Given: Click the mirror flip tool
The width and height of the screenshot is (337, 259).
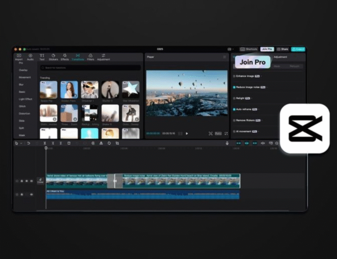Looking at the screenshot, I should tap(101, 143).
